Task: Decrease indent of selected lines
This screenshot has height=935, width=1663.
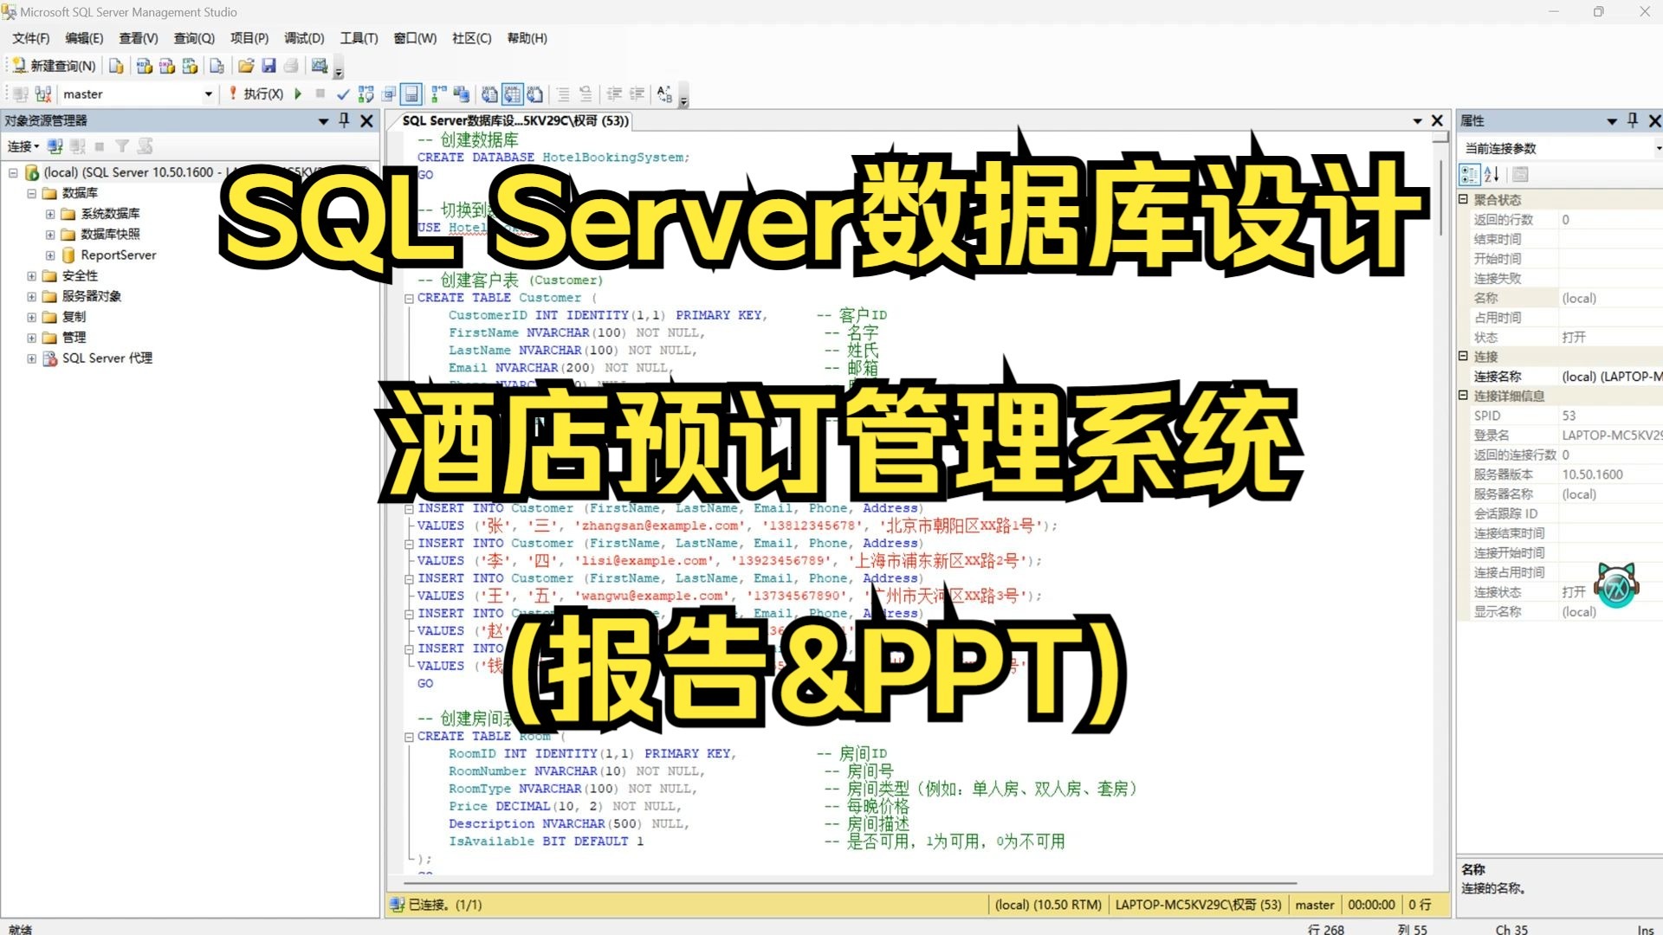Action: (614, 93)
